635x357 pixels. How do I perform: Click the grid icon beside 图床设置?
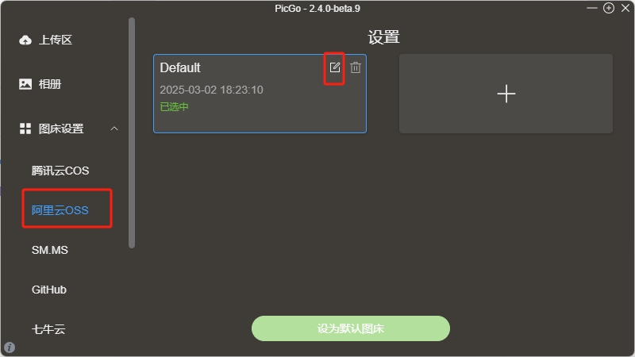tap(25, 129)
